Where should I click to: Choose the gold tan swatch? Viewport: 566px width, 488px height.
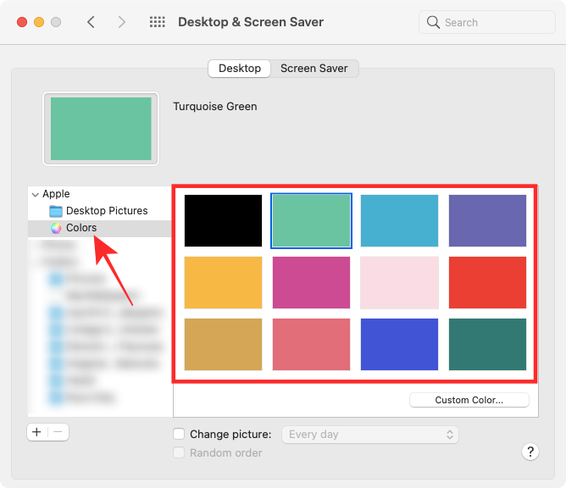click(223, 344)
